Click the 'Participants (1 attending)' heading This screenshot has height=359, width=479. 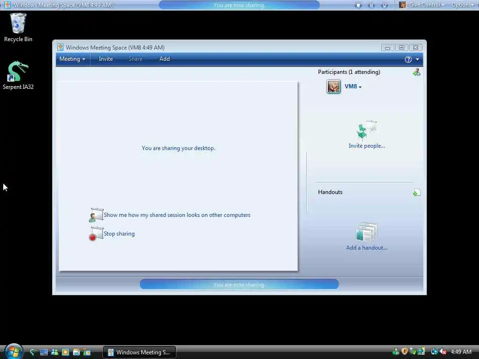(349, 72)
